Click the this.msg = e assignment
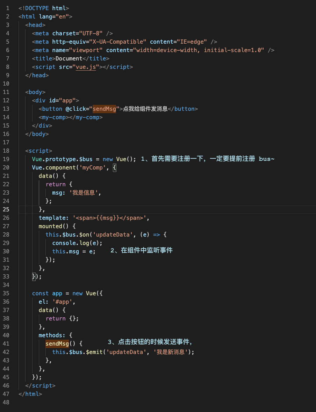Screen dimensions: 316x412 pyautogui.click(x=72, y=252)
